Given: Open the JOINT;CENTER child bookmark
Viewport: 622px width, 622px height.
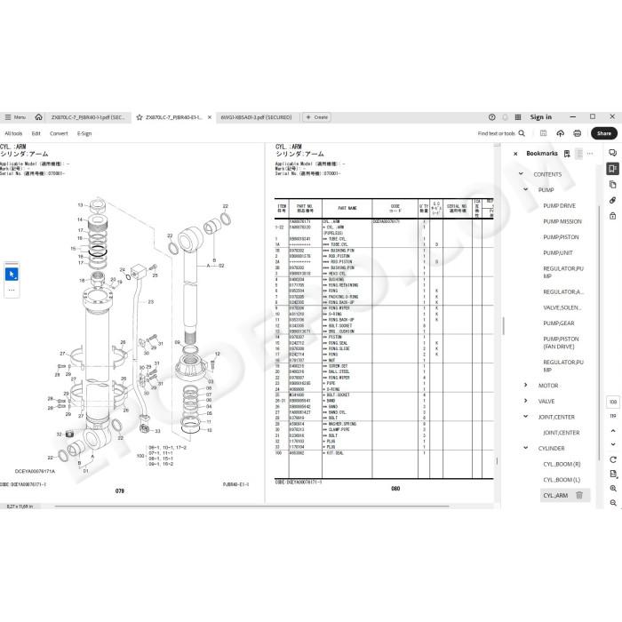Looking at the screenshot, I should [562, 433].
